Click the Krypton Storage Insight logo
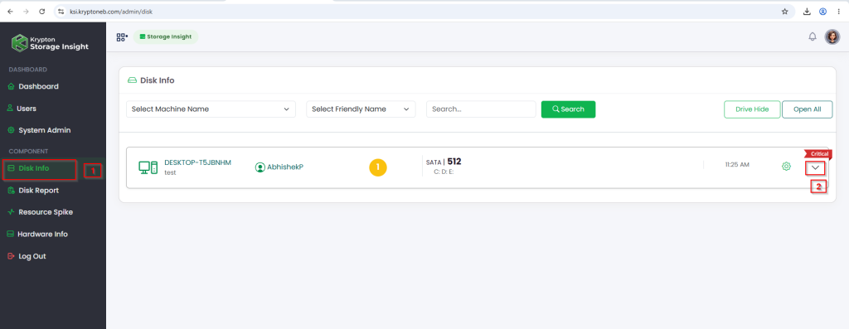This screenshot has width=849, height=329. (x=51, y=43)
